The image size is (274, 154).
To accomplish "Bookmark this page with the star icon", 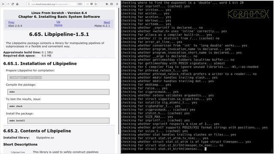I will (95, 4).
